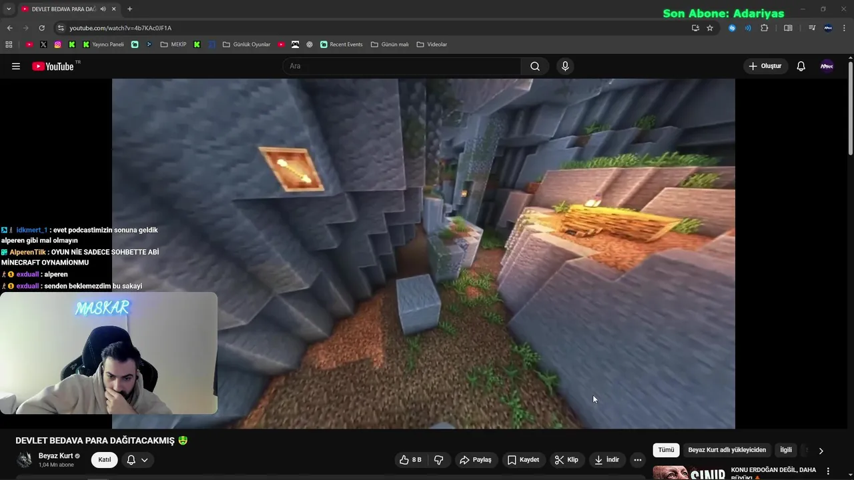This screenshot has height=480, width=854.
Task: Open the Instagram bookmark
Action: (x=58, y=44)
